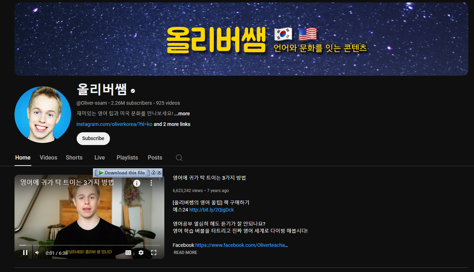
Task: Open the featured video title link beside player
Action: (209, 178)
